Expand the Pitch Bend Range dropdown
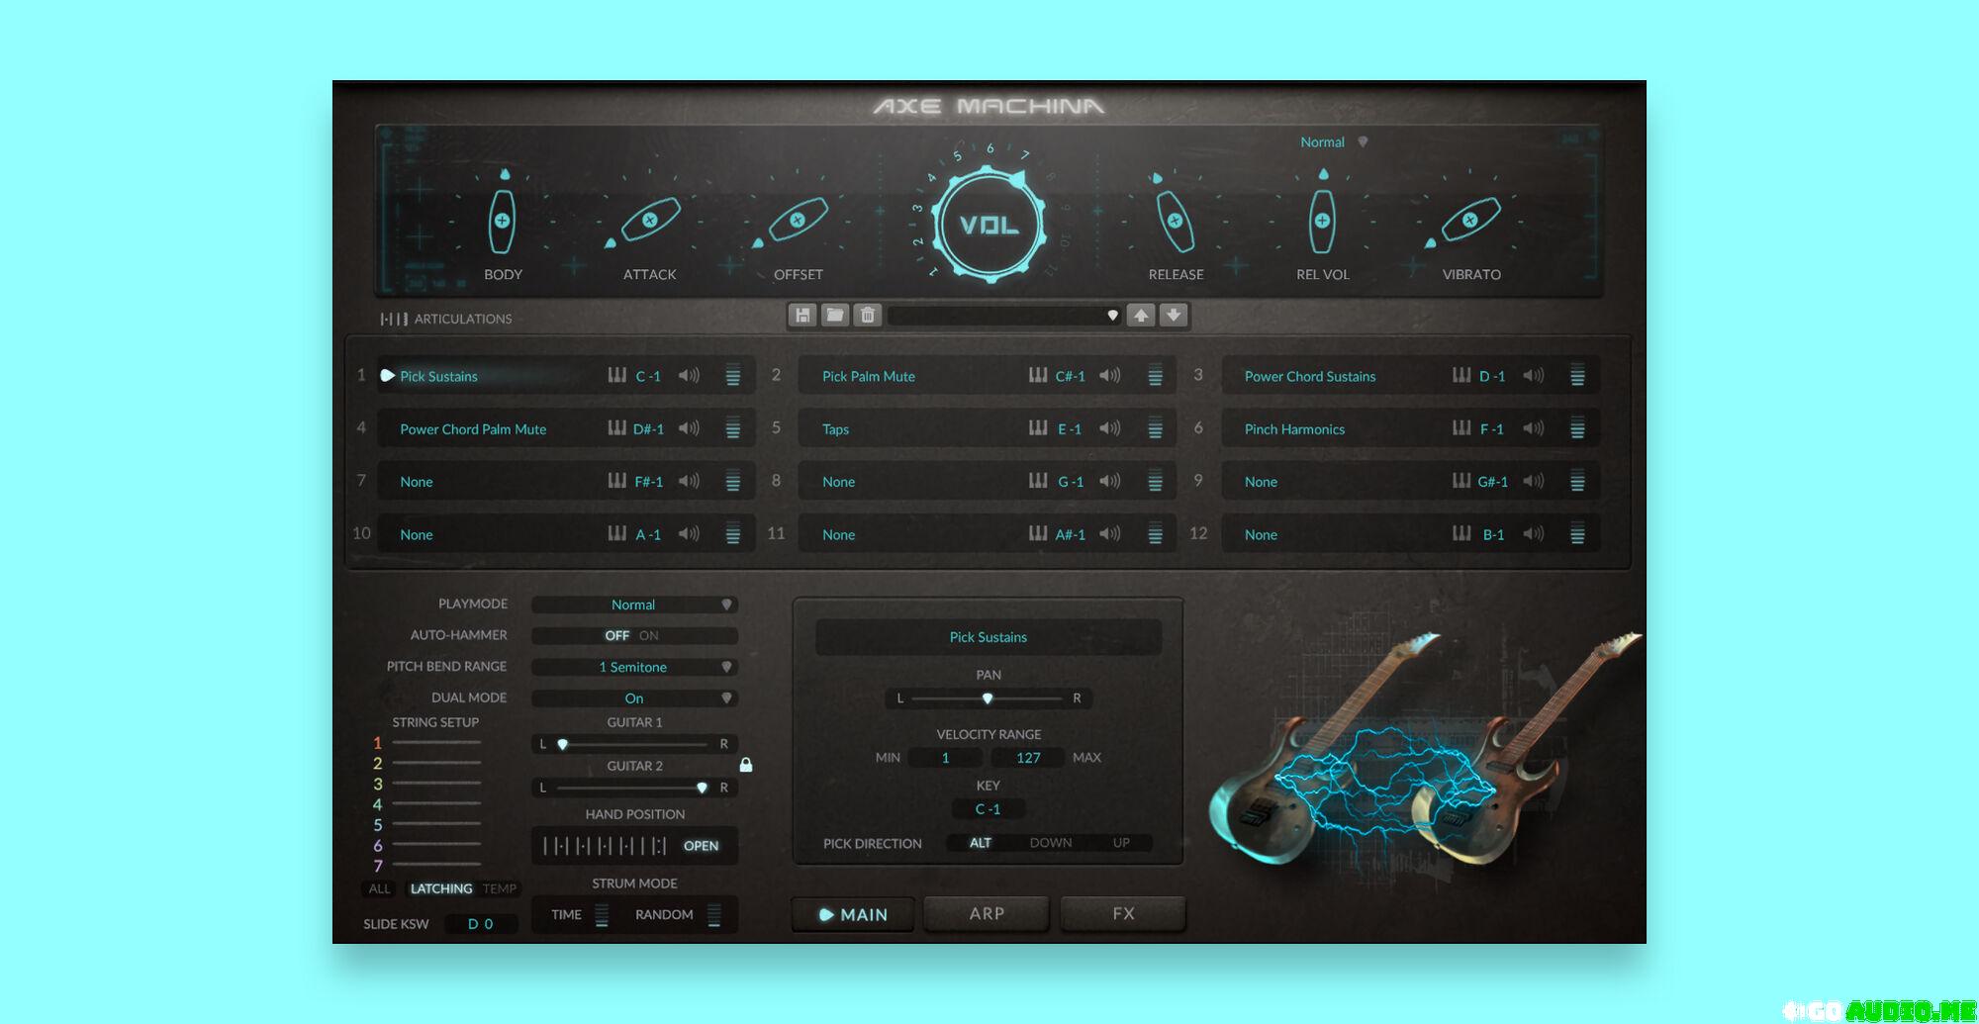 pyautogui.click(x=634, y=667)
